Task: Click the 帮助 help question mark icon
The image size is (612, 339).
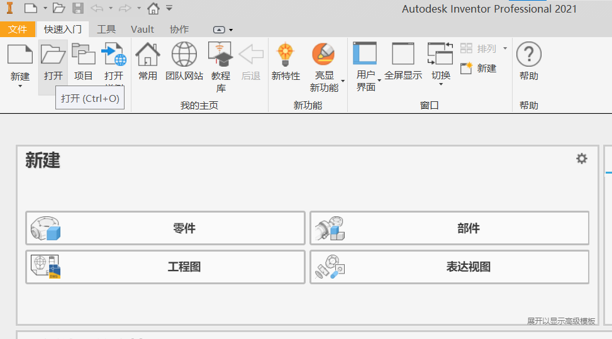Action: click(529, 54)
